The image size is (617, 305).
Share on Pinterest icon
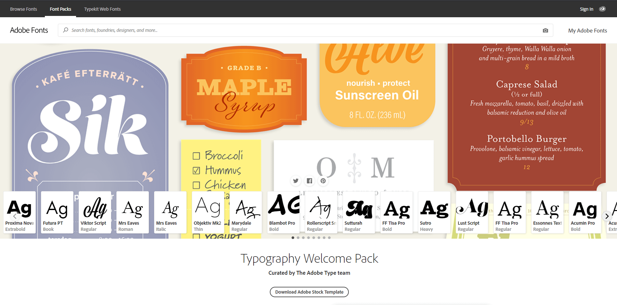coord(323,181)
